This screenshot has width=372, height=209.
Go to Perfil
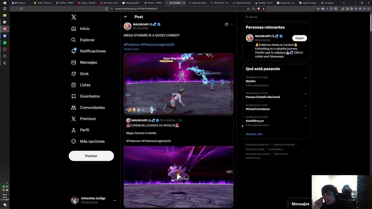tap(80, 130)
